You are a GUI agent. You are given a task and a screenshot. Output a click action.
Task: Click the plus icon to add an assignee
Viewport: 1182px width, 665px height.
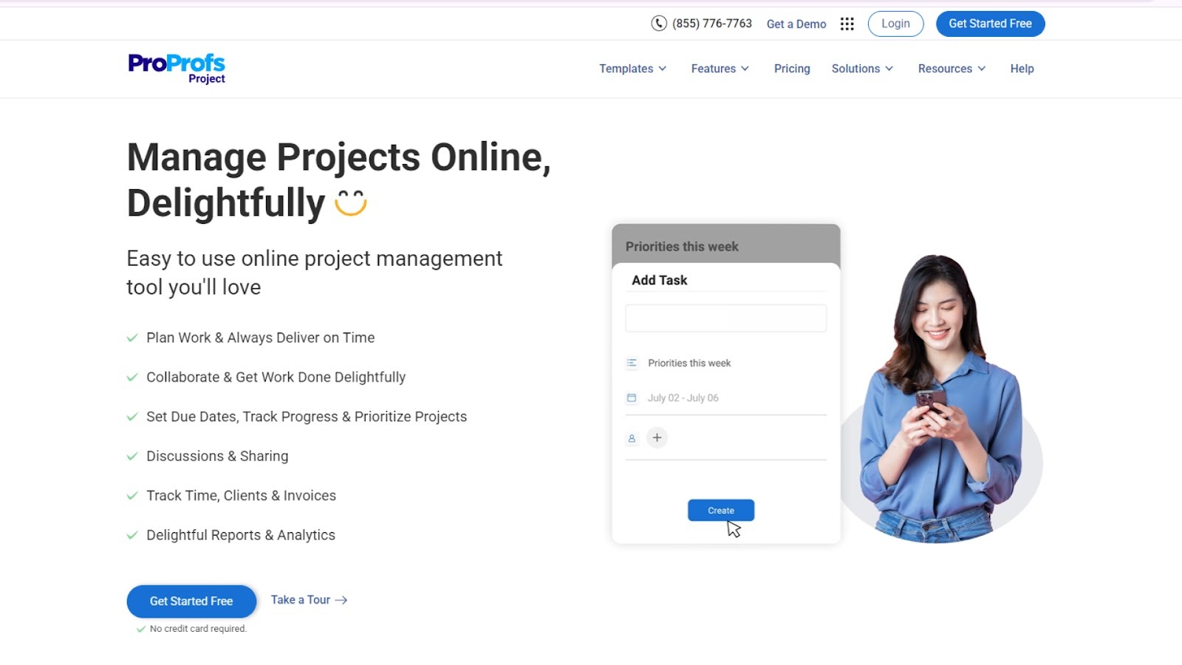657,437
